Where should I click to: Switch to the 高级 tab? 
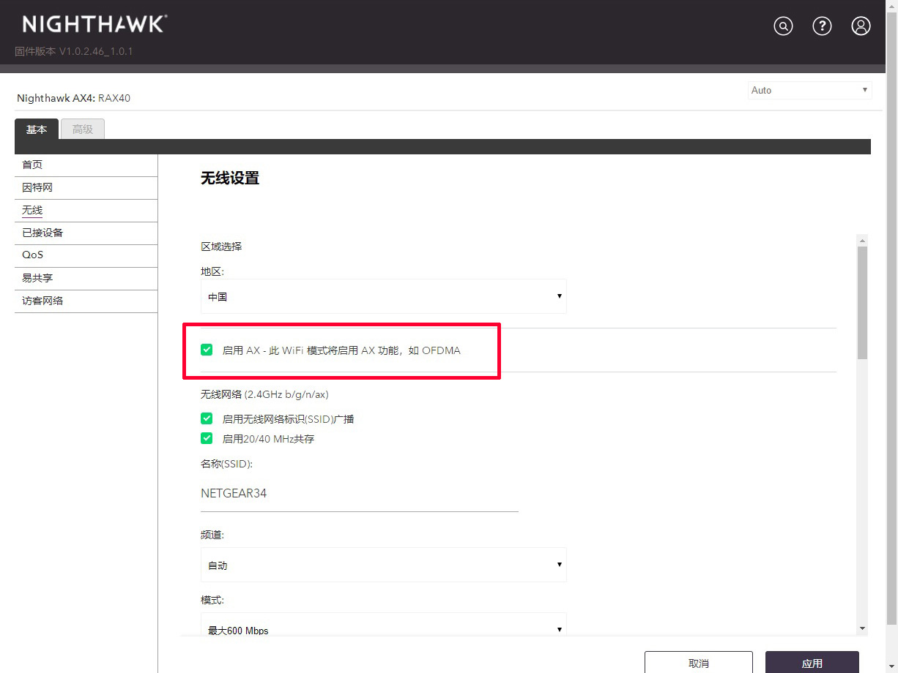(83, 129)
